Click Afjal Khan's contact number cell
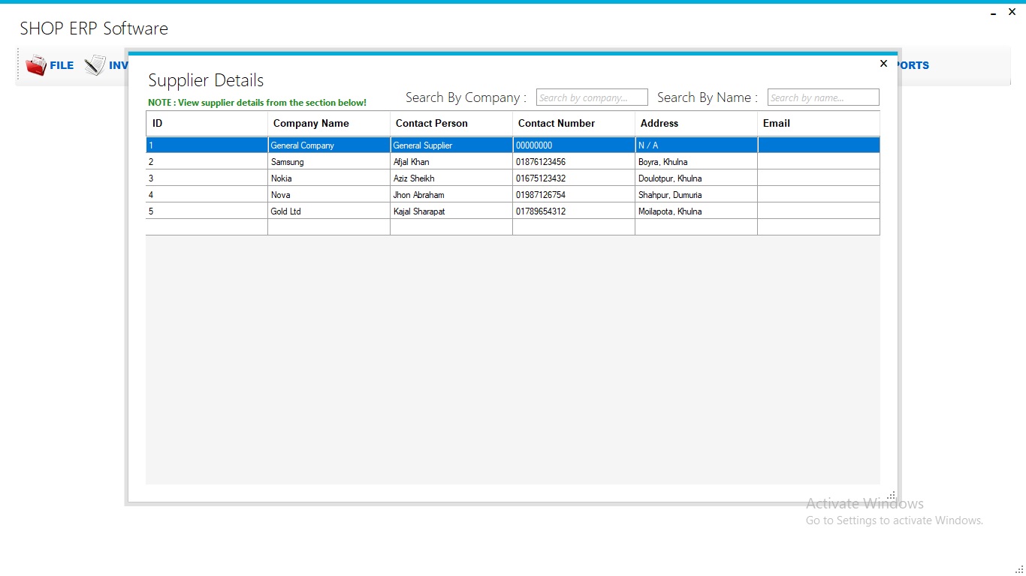Screen dimensions: 1026x576 pyautogui.click(x=573, y=161)
